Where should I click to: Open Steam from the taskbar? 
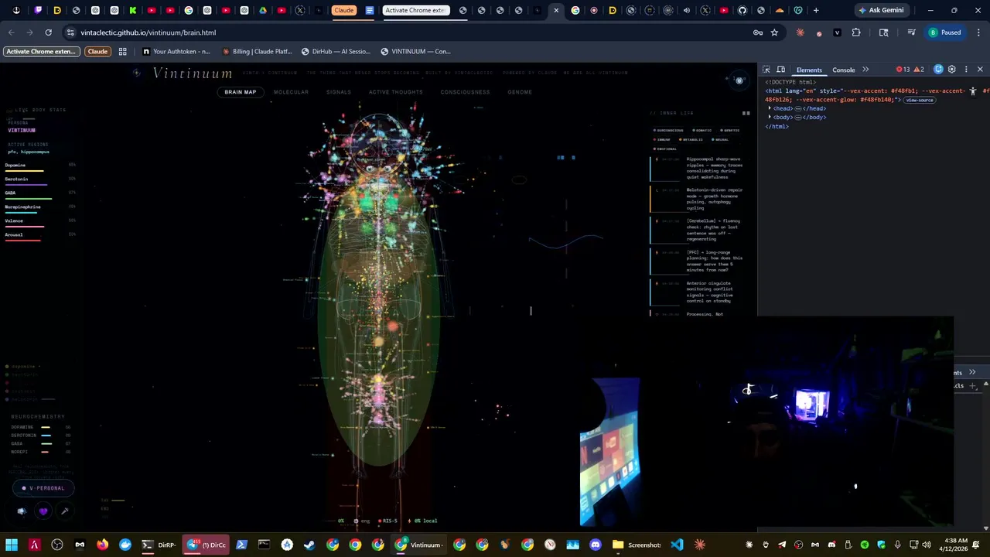click(x=309, y=545)
